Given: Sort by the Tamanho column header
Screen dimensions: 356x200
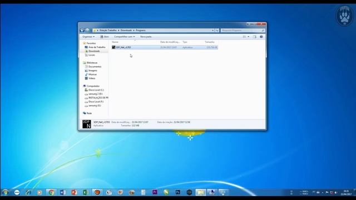Looking at the screenshot, I should (x=210, y=42).
